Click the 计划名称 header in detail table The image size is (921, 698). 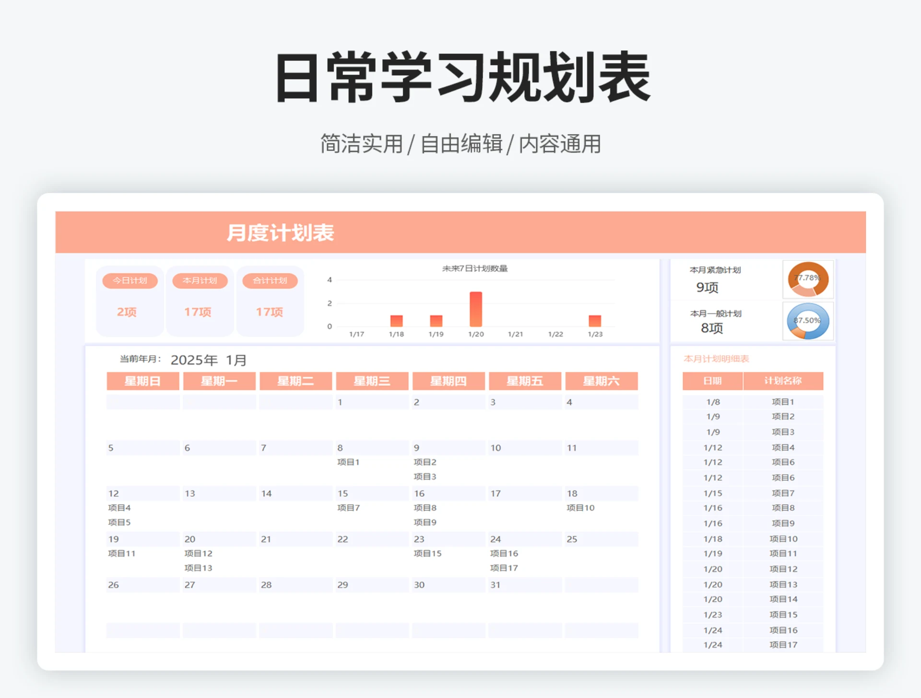[783, 381]
